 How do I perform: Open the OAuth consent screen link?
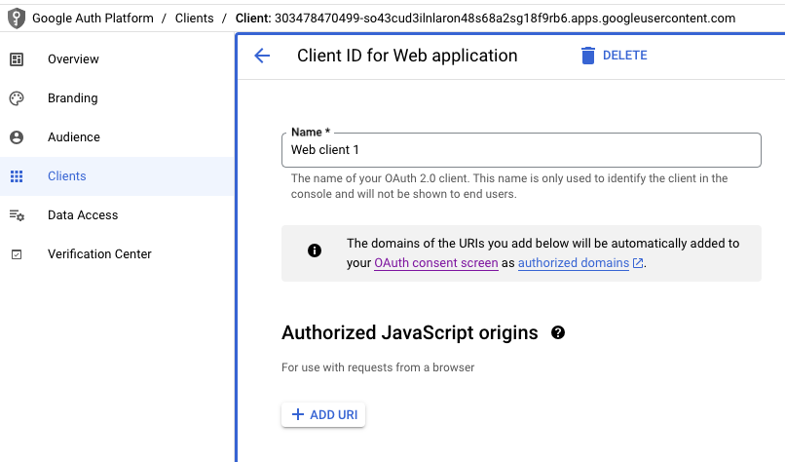(x=436, y=263)
